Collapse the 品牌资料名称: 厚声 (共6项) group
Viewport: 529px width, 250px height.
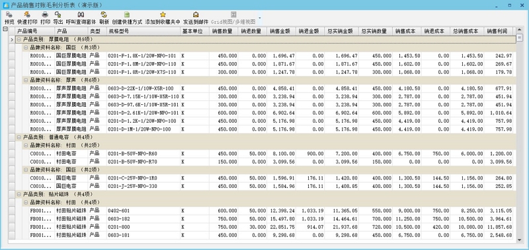(26, 80)
